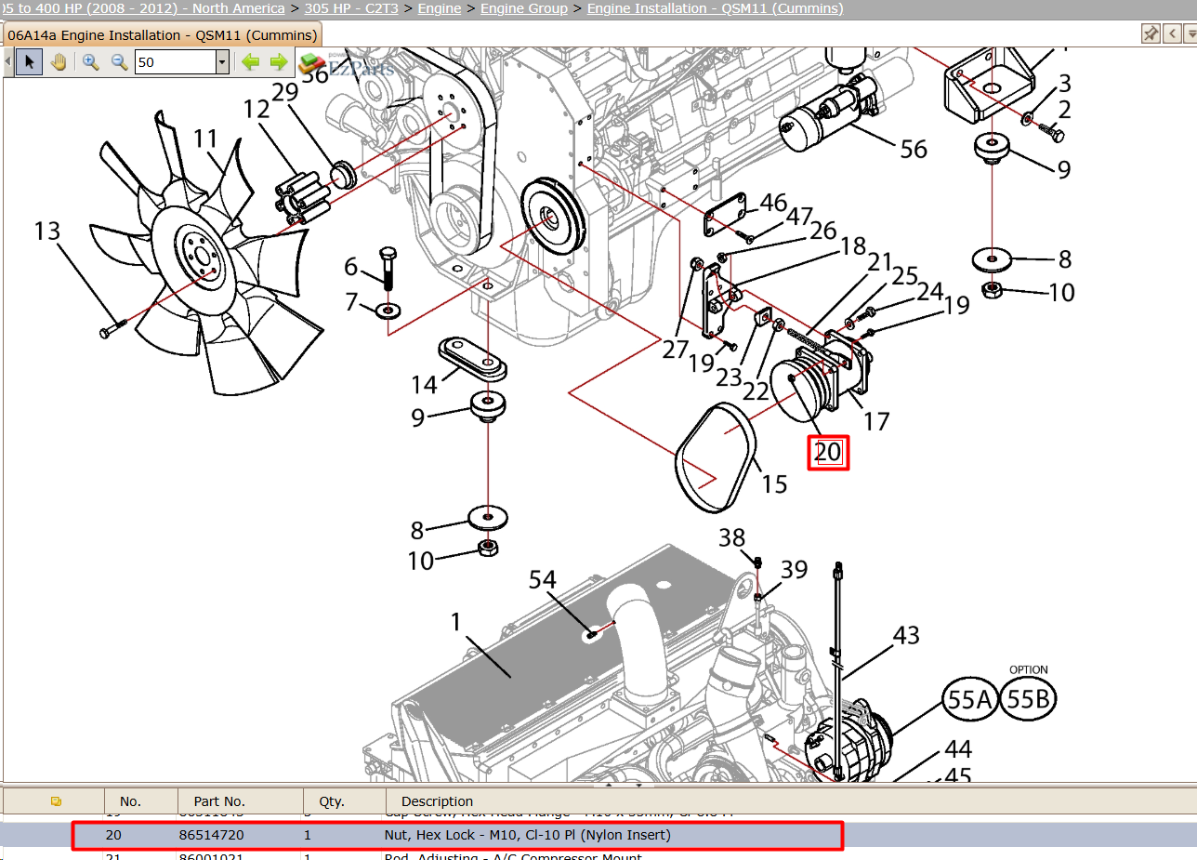Click callout 56 for the starter motor
The image size is (1197, 860).
pyautogui.click(x=914, y=148)
